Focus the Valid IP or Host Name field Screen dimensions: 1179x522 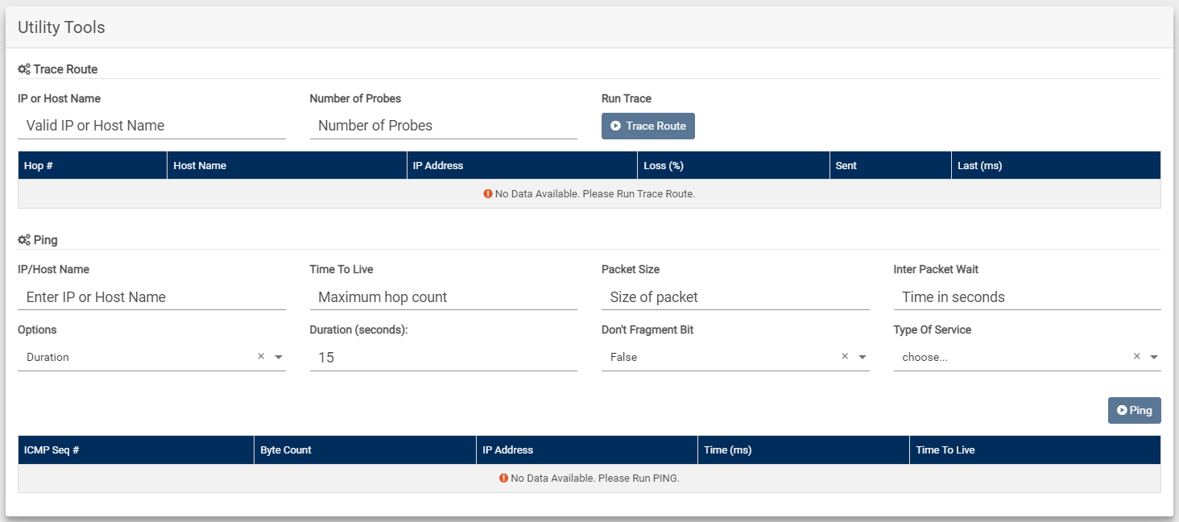click(x=151, y=126)
